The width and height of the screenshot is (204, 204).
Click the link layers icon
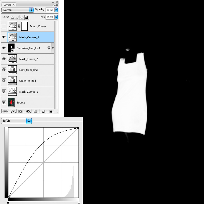(5, 111)
